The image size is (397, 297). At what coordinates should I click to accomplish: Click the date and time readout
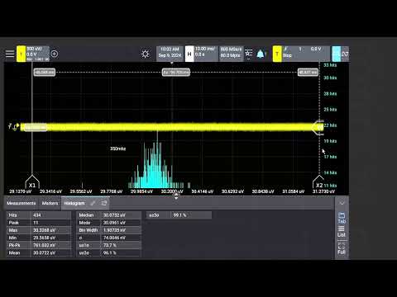coord(170,53)
